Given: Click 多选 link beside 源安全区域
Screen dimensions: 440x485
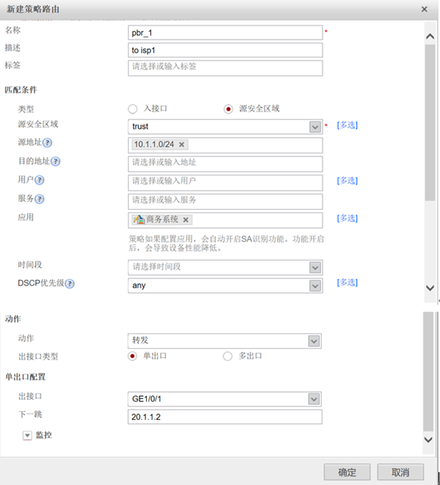Looking at the screenshot, I should pyautogui.click(x=347, y=126).
